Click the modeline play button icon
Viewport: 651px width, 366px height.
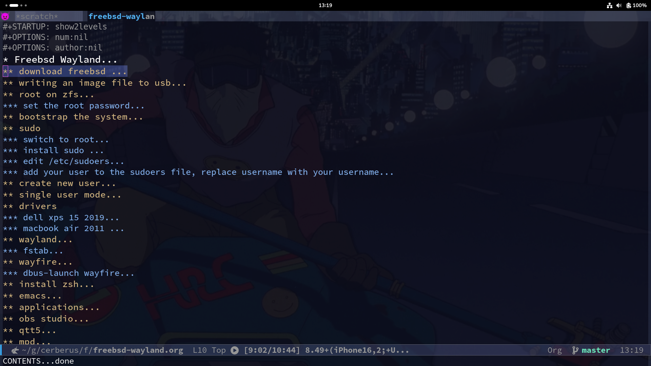[x=235, y=350]
